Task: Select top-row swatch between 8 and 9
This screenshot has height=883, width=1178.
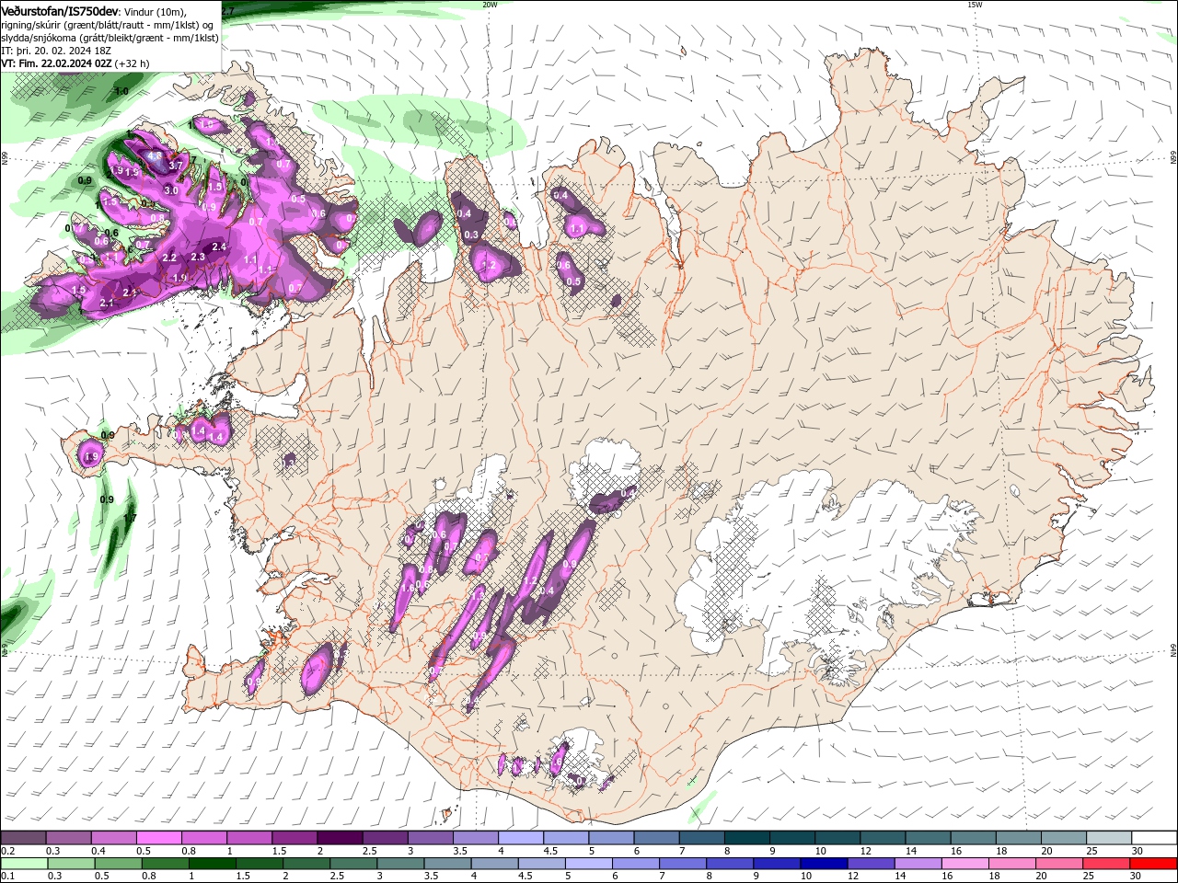Action: point(747,838)
